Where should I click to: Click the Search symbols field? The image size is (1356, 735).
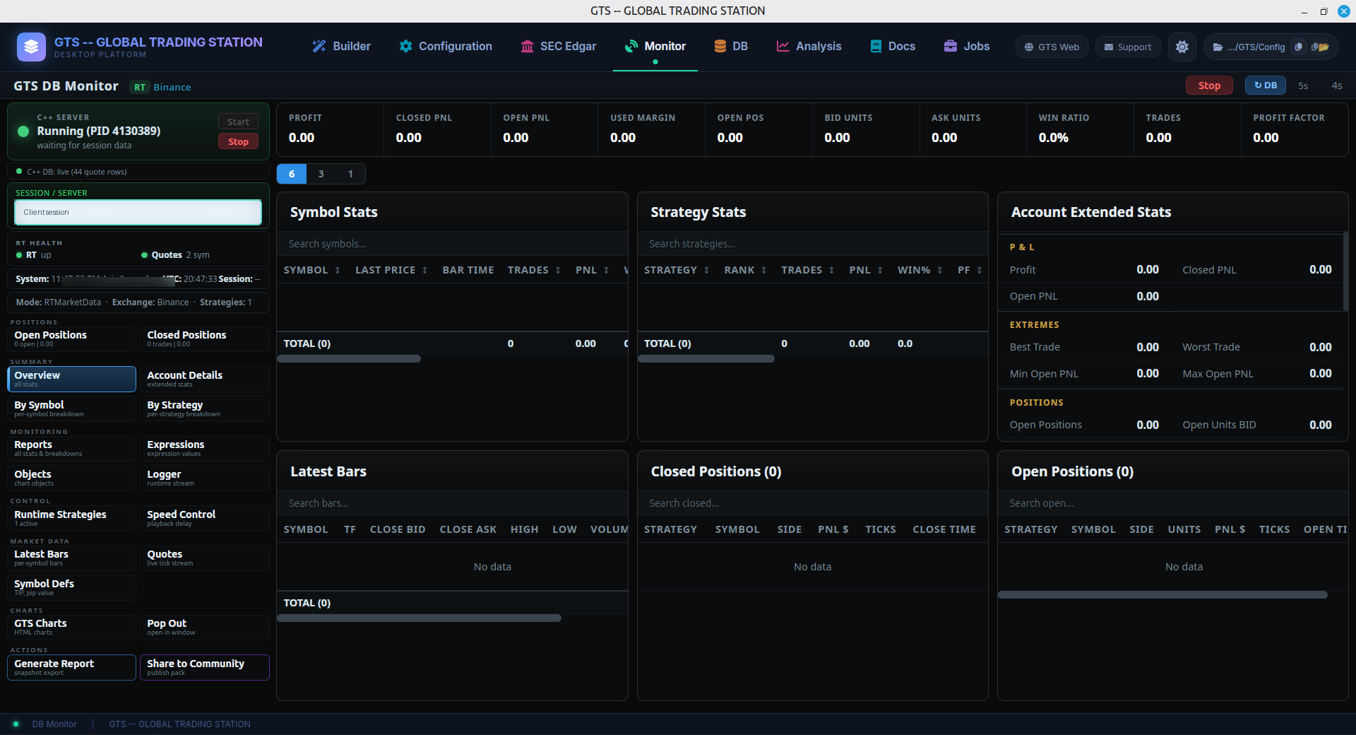tap(452, 244)
